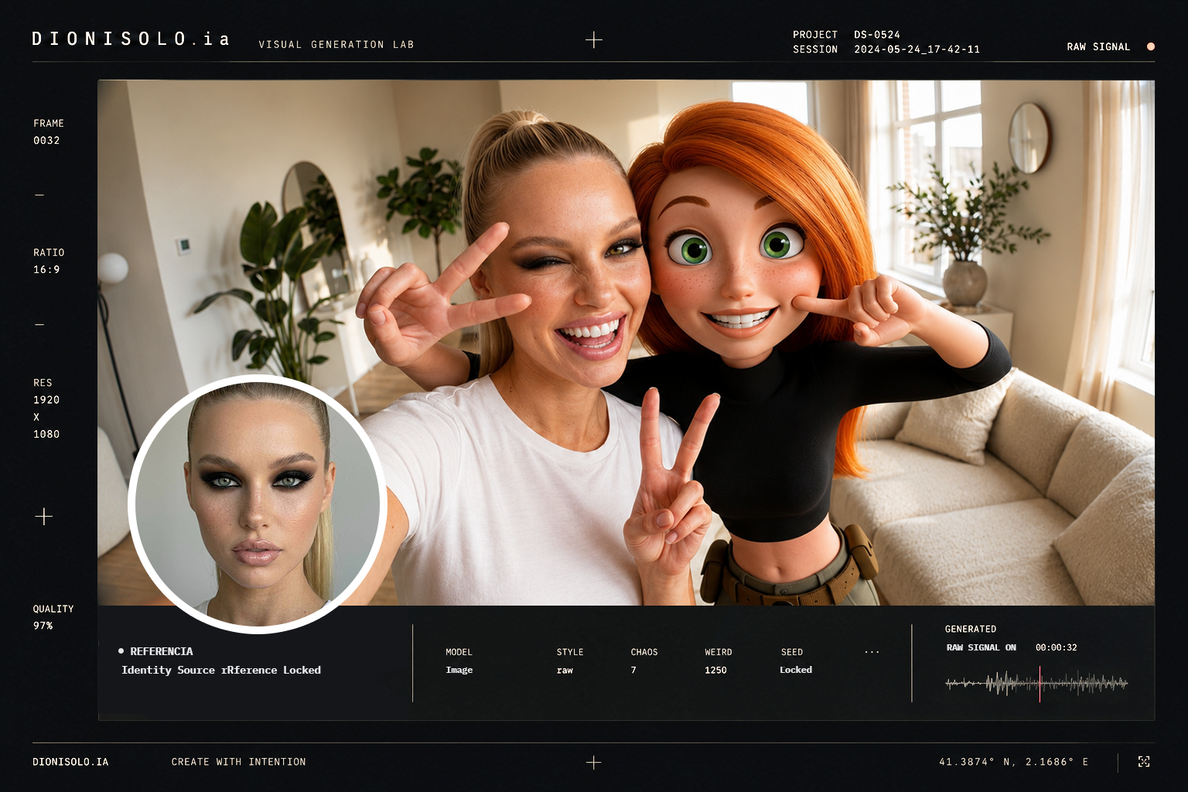Click the fullscreen expand icon at bottom right
Image resolution: width=1188 pixels, height=792 pixels.
coord(1144,762)
